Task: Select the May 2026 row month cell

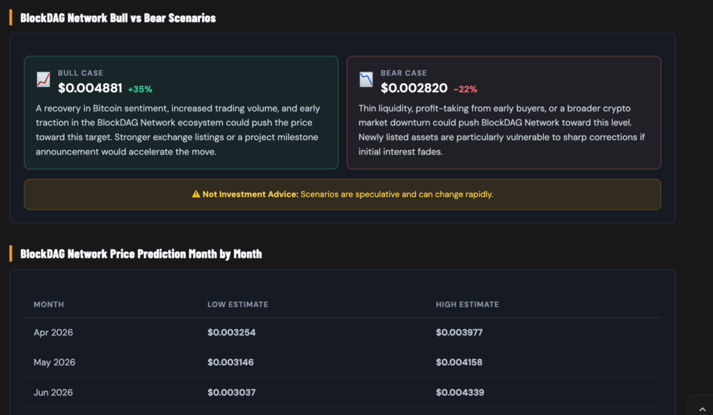Action: point(54,362)
